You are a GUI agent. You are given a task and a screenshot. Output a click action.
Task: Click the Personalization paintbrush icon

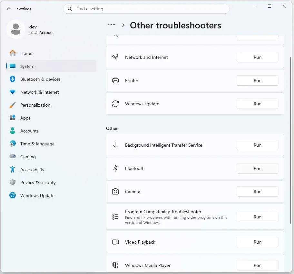(13, 105)
